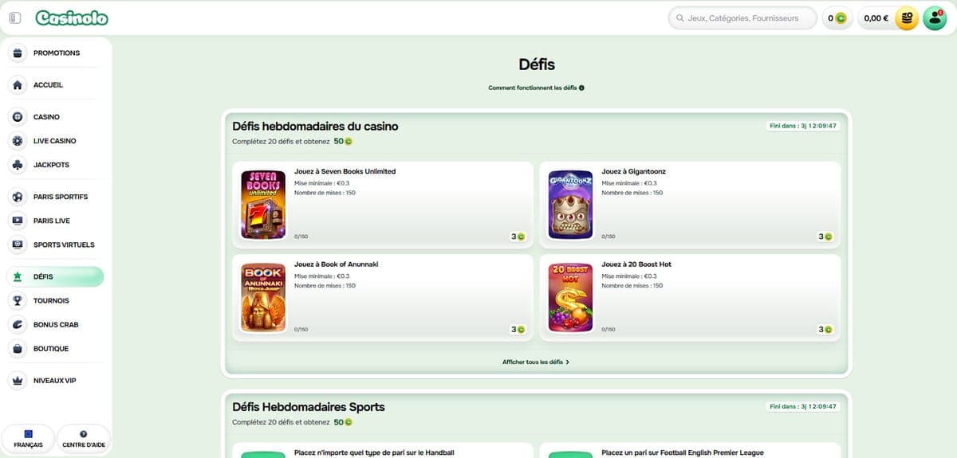
Task: Select Jouez à Book of Anunnaki title
Action: 336,264
